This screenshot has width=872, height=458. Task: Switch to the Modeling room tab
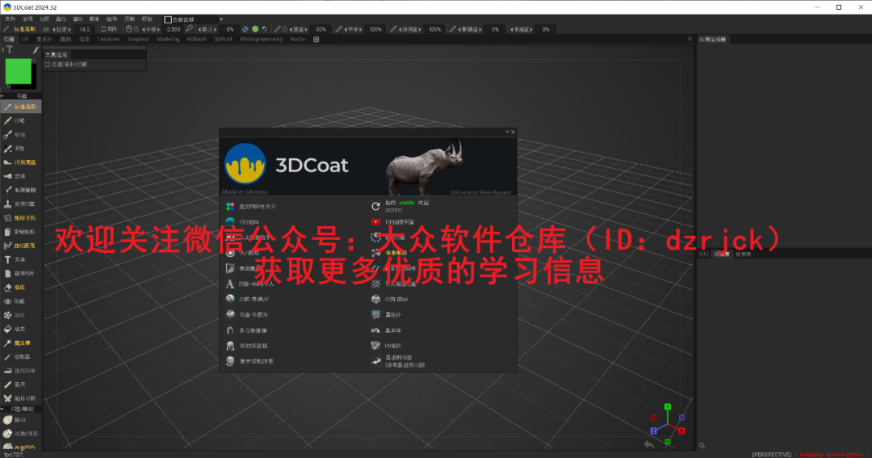click(168, 40)
